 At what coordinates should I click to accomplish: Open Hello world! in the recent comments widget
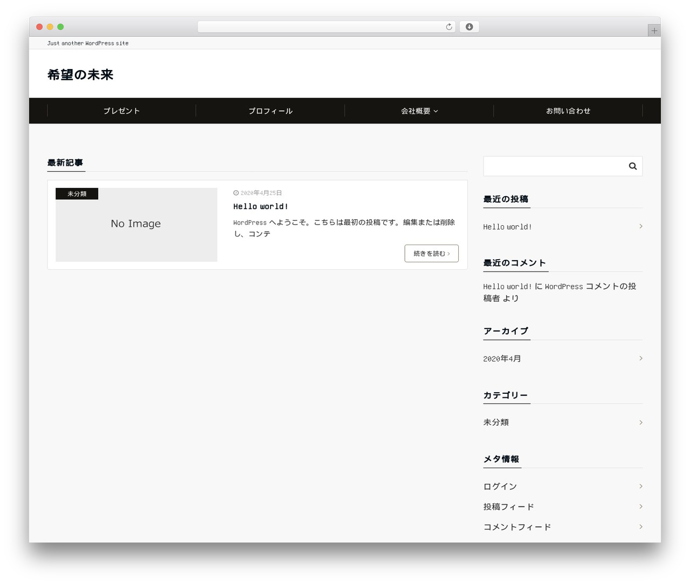[x=508, y=287]
